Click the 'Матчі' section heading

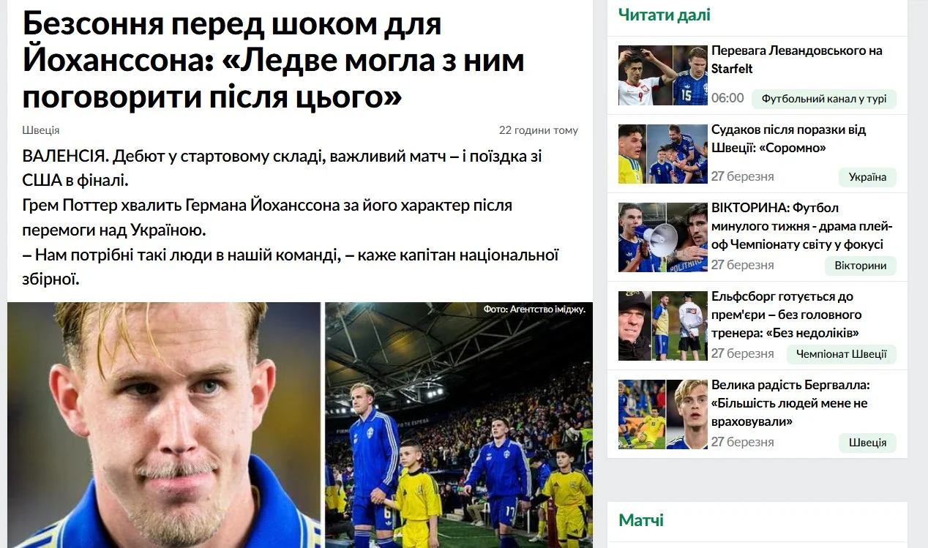coord(641,521)
